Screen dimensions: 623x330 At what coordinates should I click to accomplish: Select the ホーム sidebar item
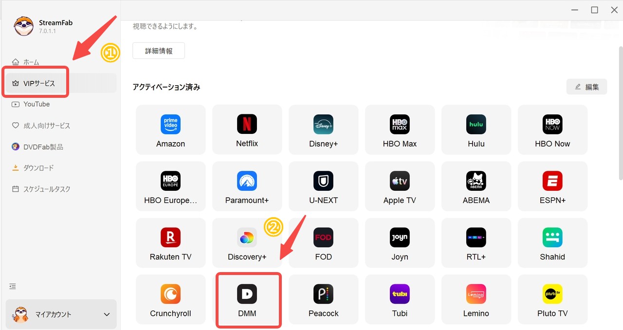coord(31,62)
